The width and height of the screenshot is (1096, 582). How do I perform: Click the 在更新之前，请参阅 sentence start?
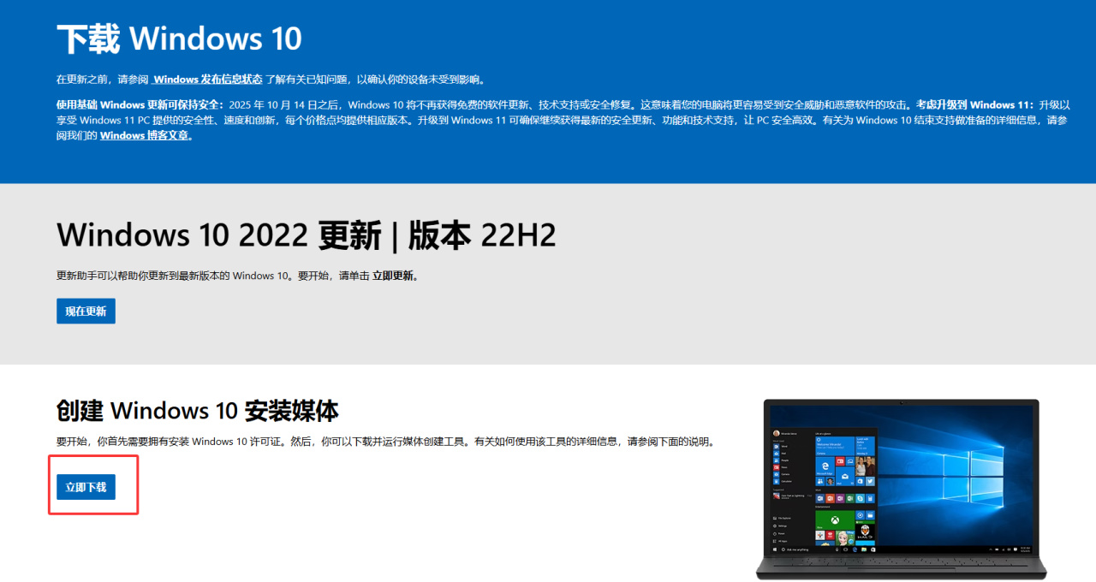point(103,80)
